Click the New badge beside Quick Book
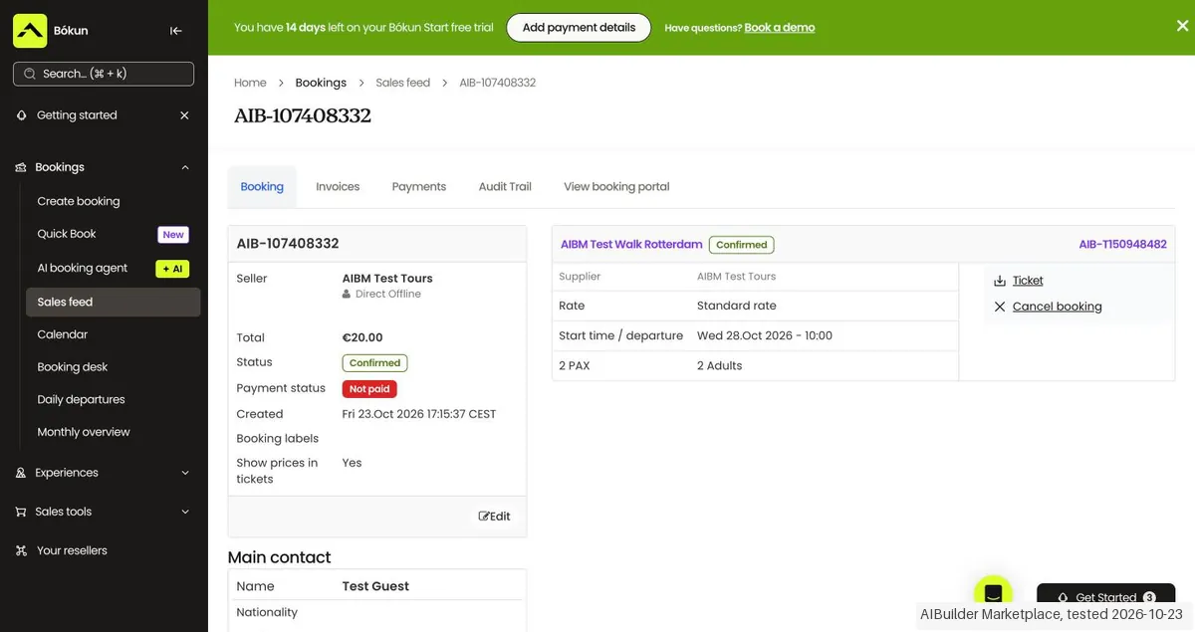Screen dimensions: 1195x632 (173, 235)
